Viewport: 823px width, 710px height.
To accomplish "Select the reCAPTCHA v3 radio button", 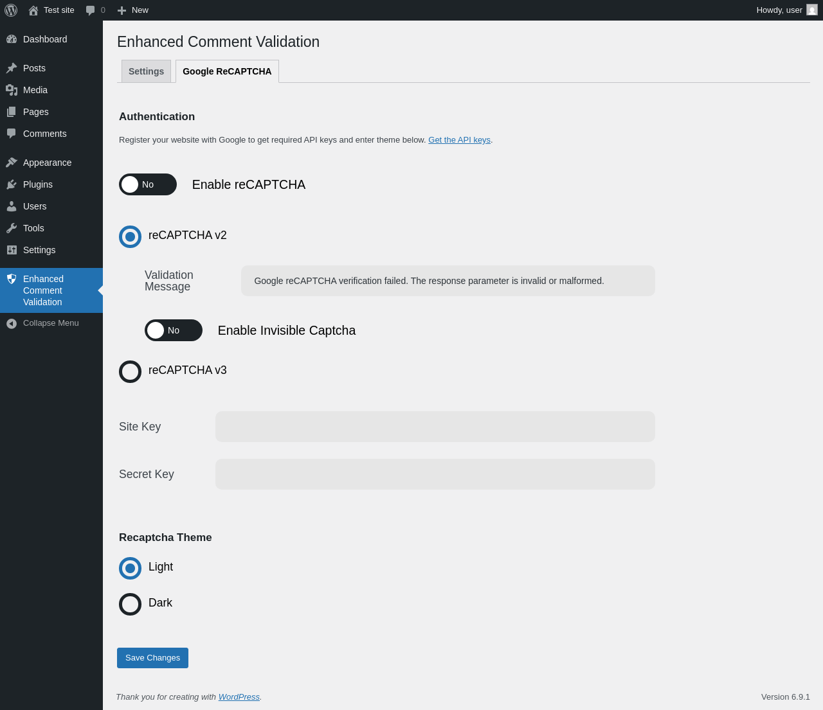I will point(130,371).
